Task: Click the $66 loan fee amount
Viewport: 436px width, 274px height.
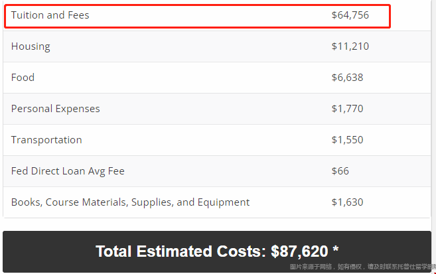Action: point(340,171)
